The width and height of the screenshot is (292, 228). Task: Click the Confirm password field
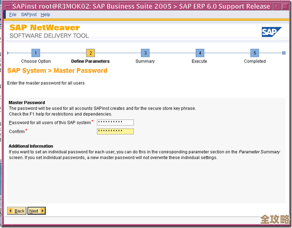click(115, 131)
